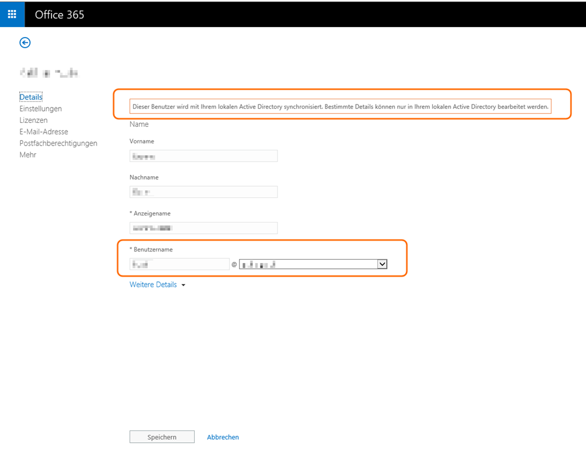Click the back arrow icon

click(x=25, y=42)
